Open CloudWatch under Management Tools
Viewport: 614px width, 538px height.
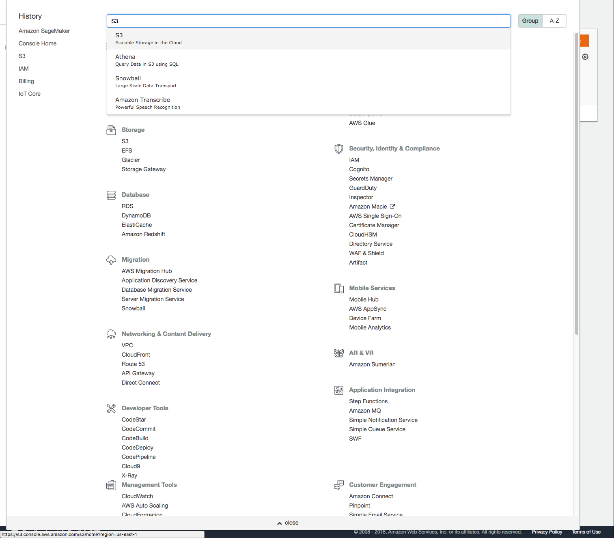(x=137, y=496)
